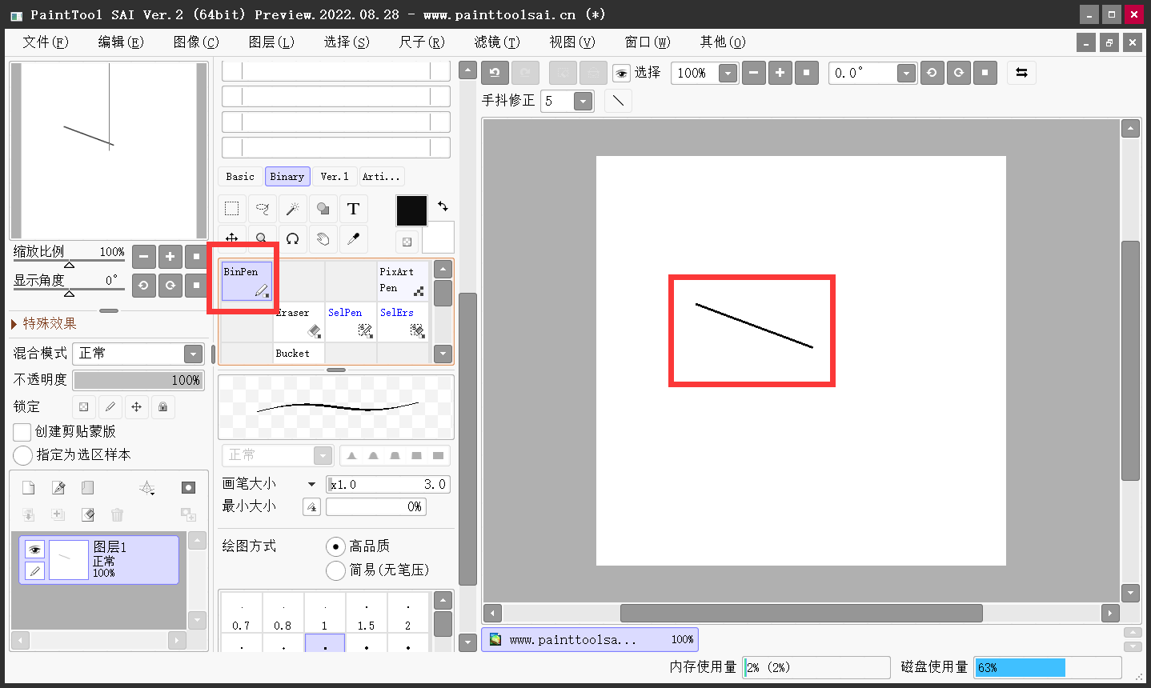Click the black foreground color swatch

pyautogui.click(x=411, y=211)
